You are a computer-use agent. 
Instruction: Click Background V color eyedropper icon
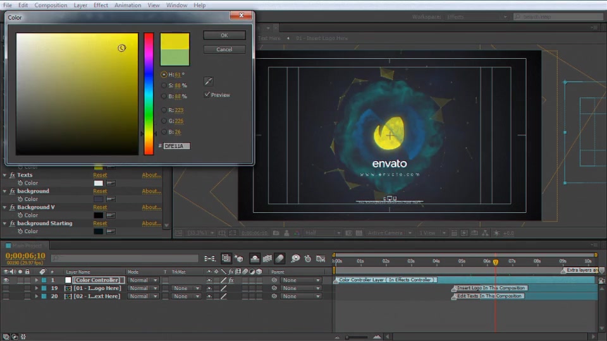coord(111,215)
